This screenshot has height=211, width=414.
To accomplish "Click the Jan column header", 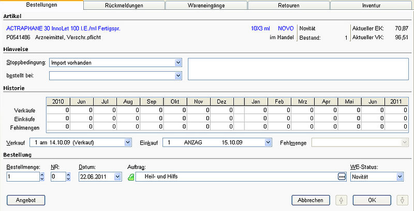I will click(256, 102).
